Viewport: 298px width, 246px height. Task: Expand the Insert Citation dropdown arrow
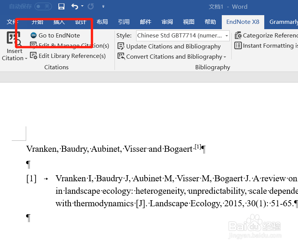[26, 59]
